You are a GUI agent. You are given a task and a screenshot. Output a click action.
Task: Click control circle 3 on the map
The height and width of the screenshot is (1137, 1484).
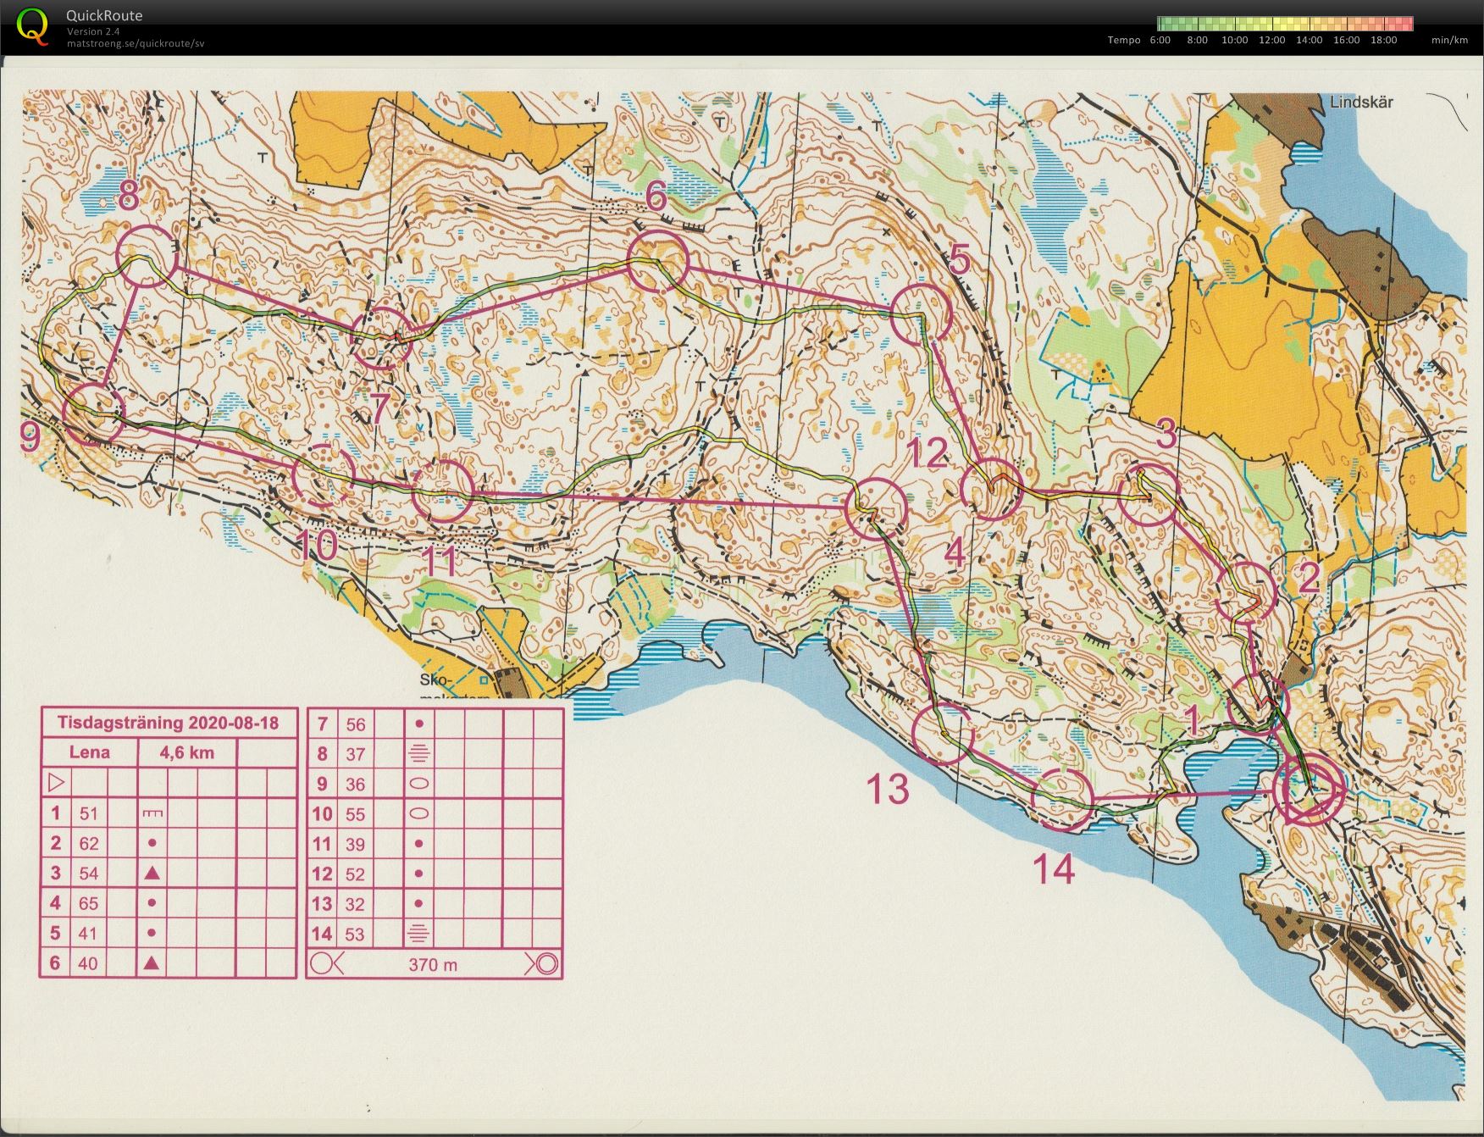pos(1149,495)
